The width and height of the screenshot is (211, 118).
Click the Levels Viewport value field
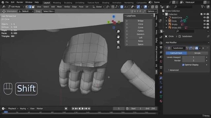(194, 57)
